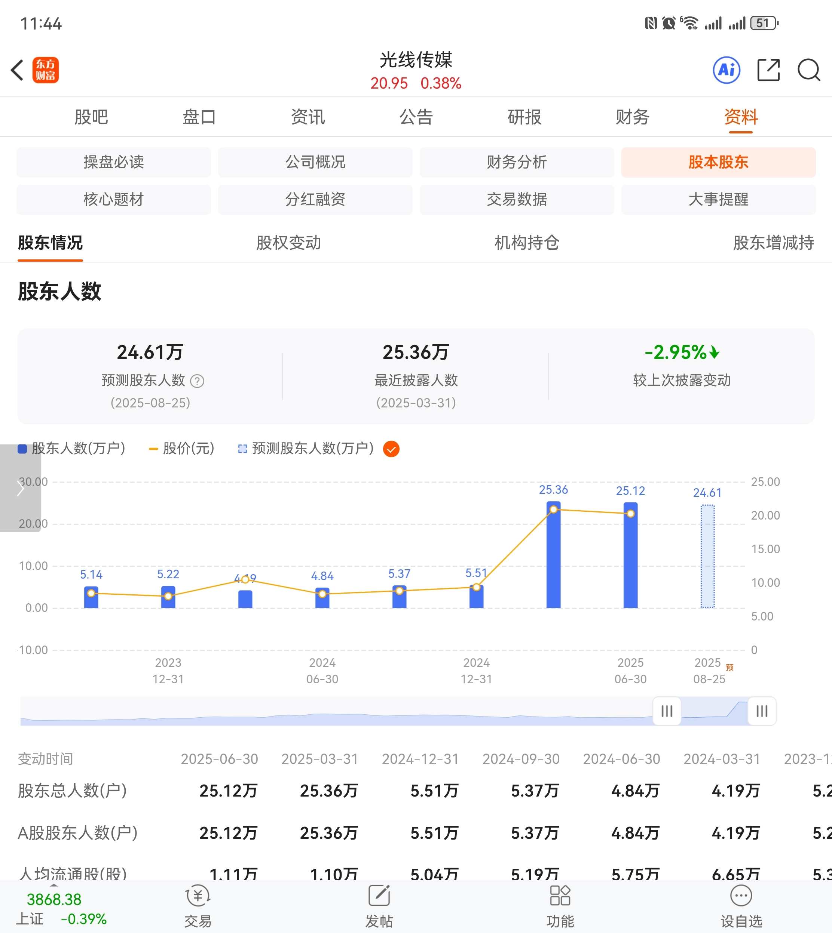The width and height of the screenshot is (832, 933).
Task: Tap the 上证 3868.38 index ticker
Action: [61, 909]
